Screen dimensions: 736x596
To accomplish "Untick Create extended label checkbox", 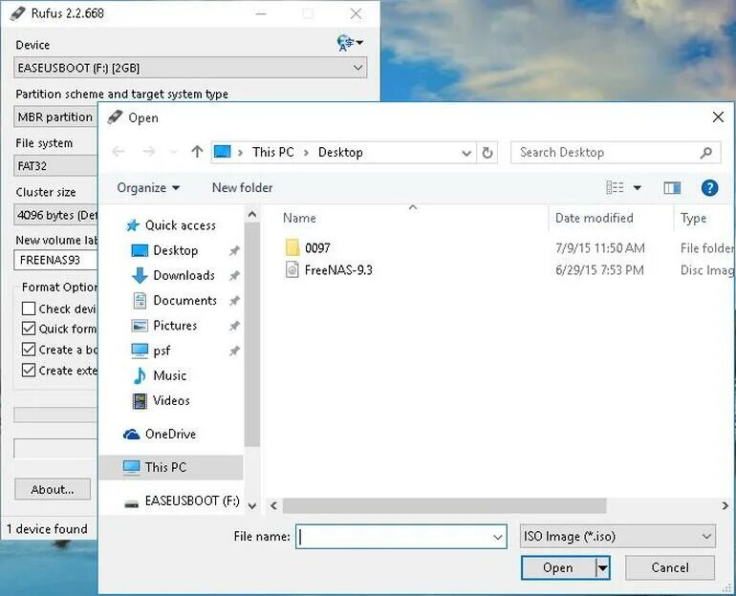I will 29,370.
